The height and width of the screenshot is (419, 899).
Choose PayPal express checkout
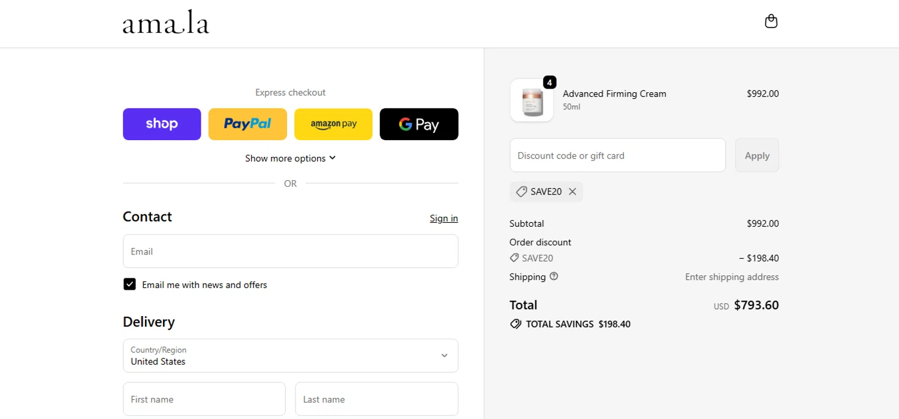click(x=248, y=124)
